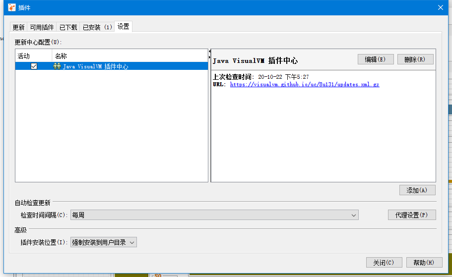Select the 设置 tab
This screenshot has height=277, width=452.
coord(124,26)
